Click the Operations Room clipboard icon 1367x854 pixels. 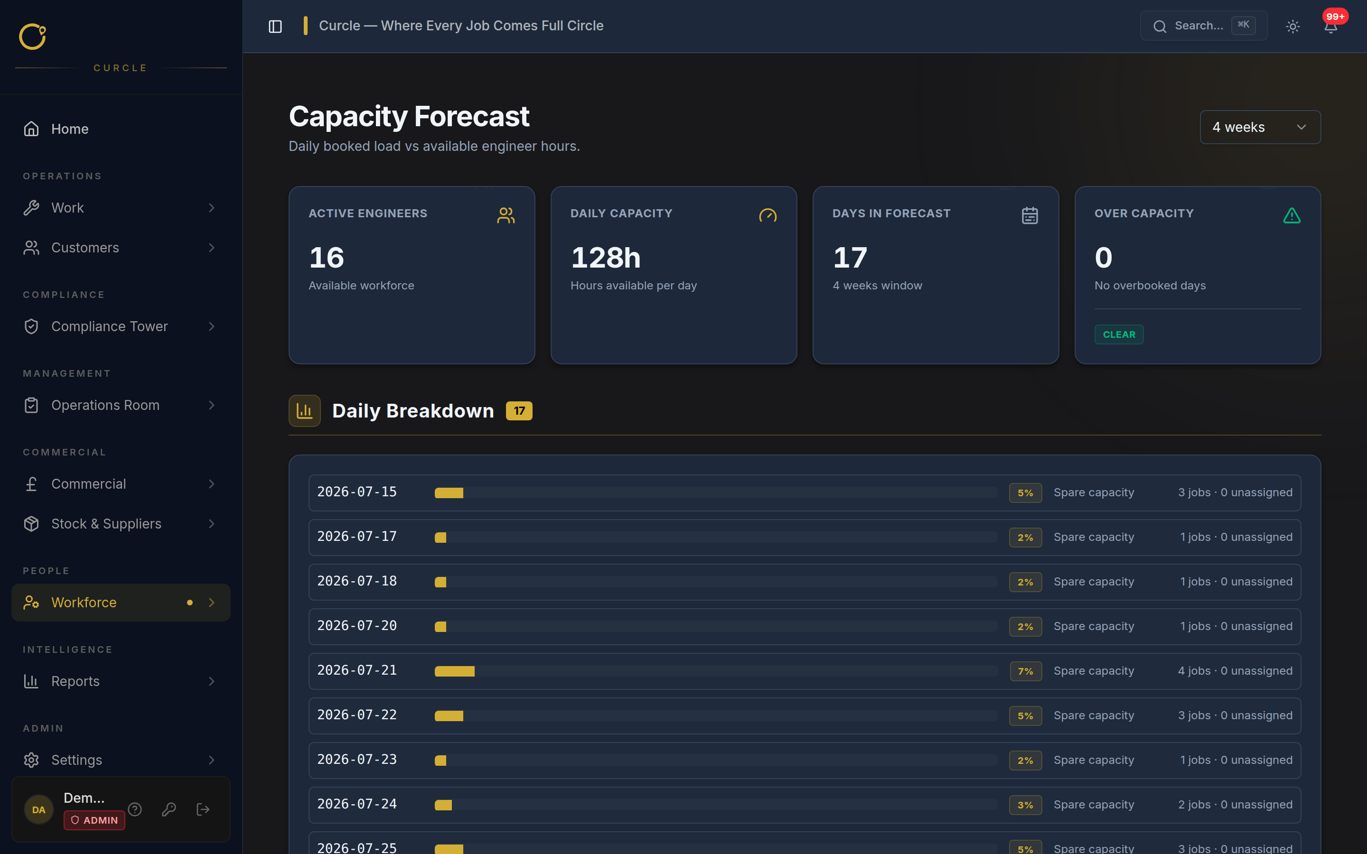pyautogui.click(x=32, y=405)
